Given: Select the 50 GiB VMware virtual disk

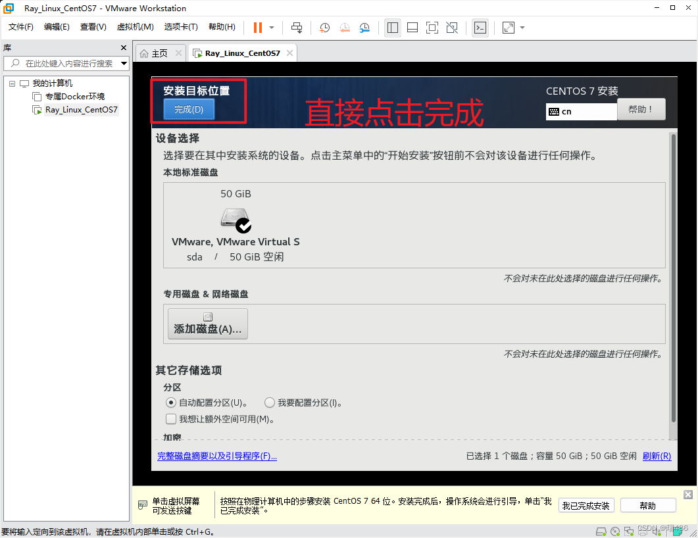Looking at the screenshot, I should (x=236, y=225).
